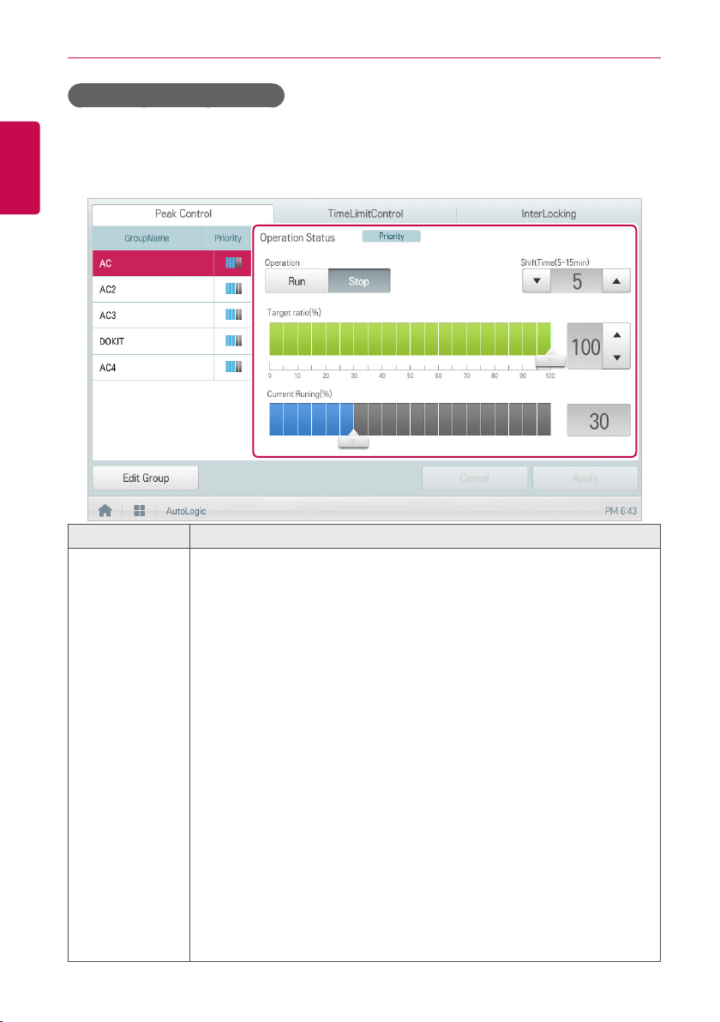Click the GroupName column header
The width and height of the screenshot is (720, 1022).
coord(147,238)
